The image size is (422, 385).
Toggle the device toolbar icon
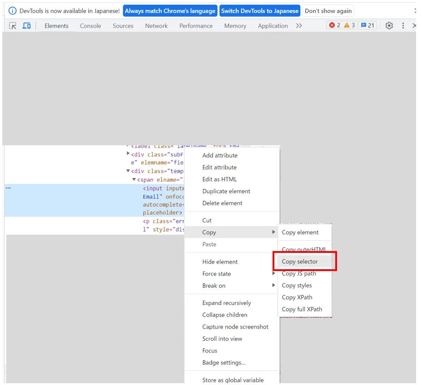click(27, 26)
